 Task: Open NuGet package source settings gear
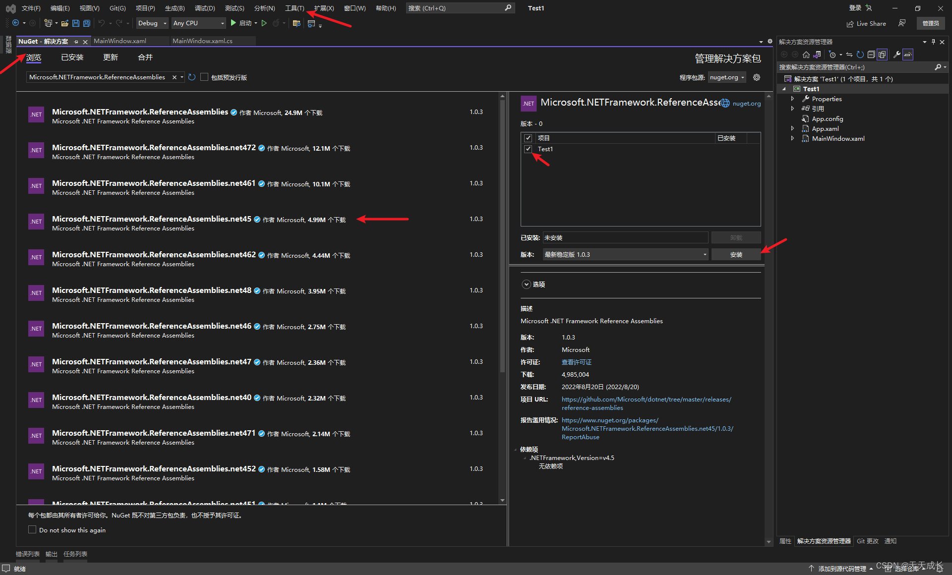(x=757, y=77)
